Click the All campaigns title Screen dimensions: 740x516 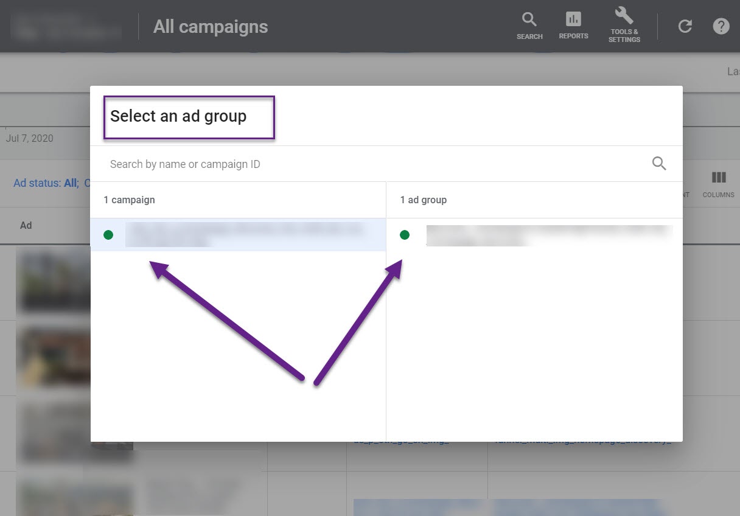coord(210,27)
